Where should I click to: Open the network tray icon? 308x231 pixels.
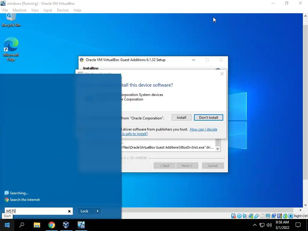[x=262, y=225]
